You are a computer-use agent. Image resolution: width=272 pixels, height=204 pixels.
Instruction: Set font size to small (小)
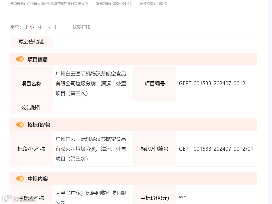32,27
